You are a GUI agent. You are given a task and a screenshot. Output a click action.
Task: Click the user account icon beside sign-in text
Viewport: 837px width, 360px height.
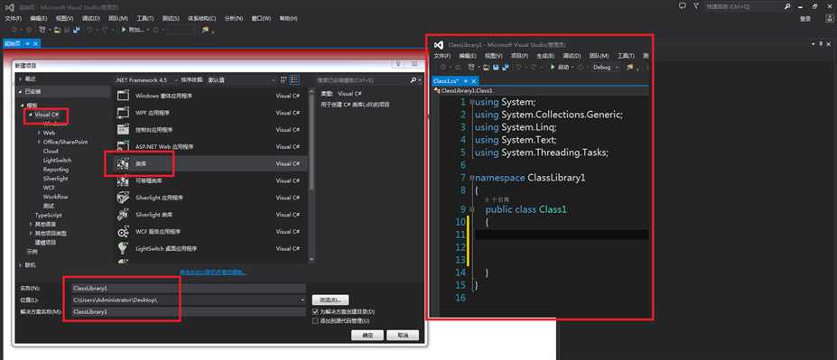coord(829,19)
